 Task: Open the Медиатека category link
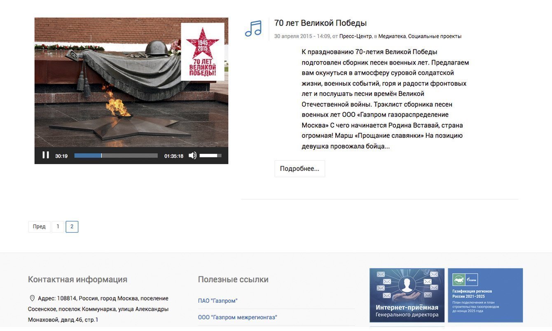click(392, 36)
